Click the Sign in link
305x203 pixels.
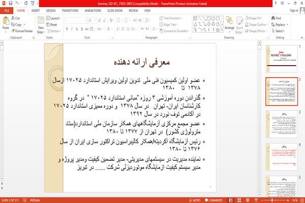tap(294, 11)
